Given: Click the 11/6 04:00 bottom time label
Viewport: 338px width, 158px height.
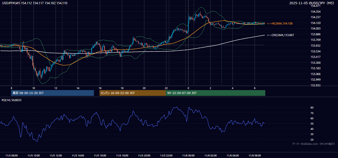Looking at the screenshot, I should [232, 156].
